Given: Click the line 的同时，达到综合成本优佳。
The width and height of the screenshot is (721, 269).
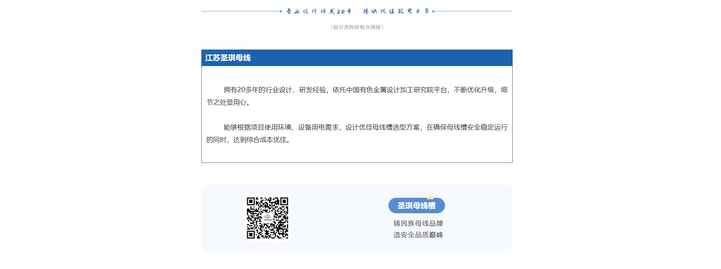Looking at the screenshot, I should tap(250, 140).
